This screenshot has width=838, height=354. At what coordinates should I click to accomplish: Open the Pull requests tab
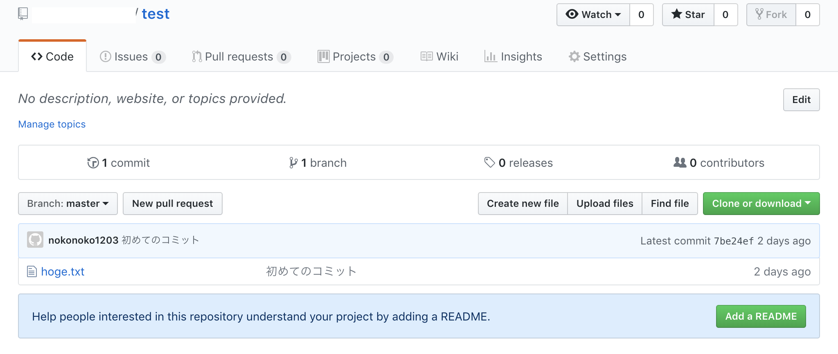coord(241,56)
